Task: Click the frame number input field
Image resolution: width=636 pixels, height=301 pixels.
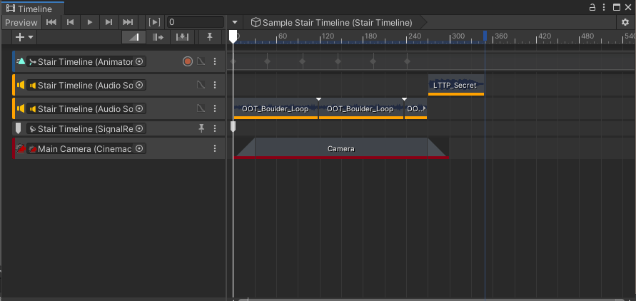Action: [x=194, y=22]
